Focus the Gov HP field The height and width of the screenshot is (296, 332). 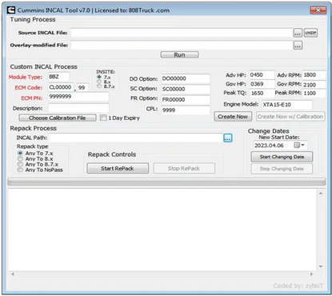click(x=262, y=84)
